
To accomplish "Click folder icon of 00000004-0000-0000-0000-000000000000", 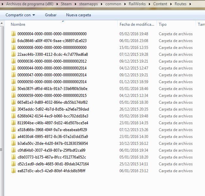I will [13, 34].
